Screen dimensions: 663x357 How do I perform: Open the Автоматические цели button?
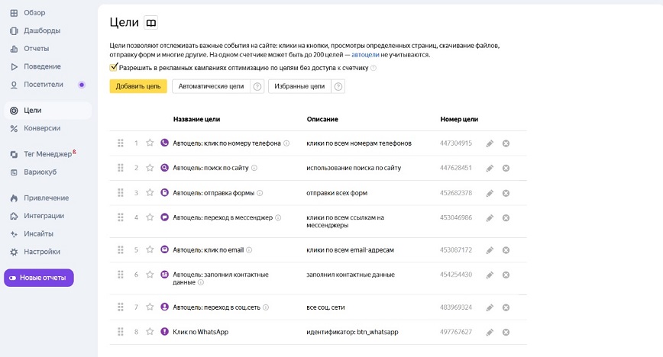coord(211,87)
